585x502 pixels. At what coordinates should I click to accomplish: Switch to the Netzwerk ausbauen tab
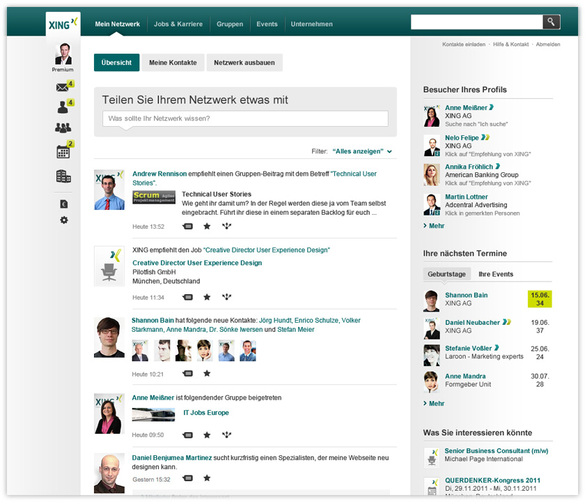point(244,62)
